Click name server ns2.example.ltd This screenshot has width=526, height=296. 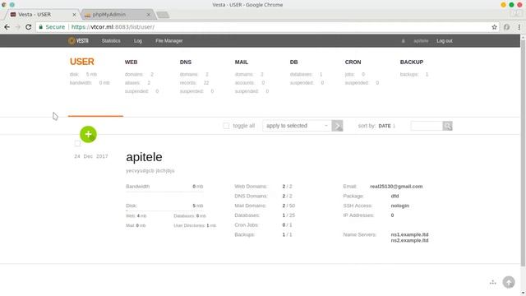pos(409,240)
